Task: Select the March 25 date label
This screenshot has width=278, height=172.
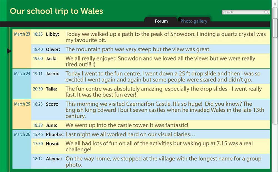Action: pyautogui.click(x=22, y=104)
